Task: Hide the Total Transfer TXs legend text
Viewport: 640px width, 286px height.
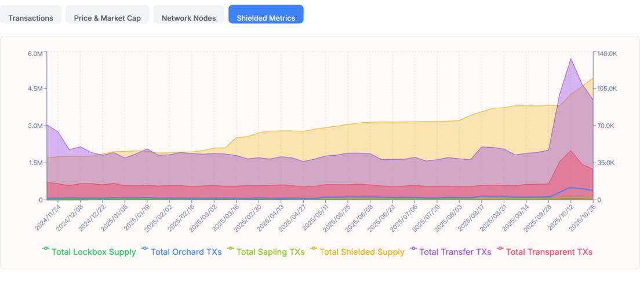Action: coord(454,252)
